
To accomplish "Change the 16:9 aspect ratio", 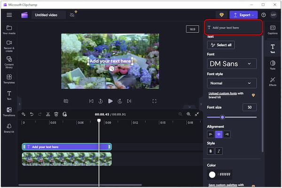I will (192, 29).
